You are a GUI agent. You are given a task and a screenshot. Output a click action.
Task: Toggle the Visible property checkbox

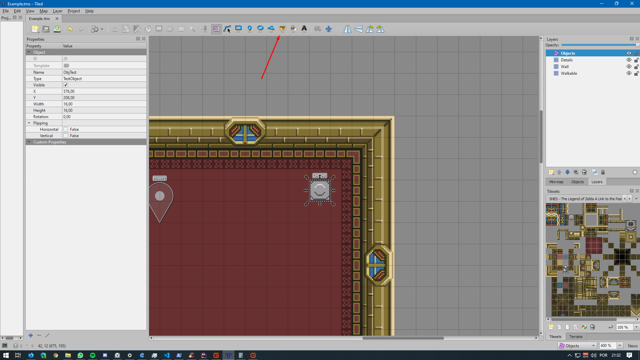(66, 85)
